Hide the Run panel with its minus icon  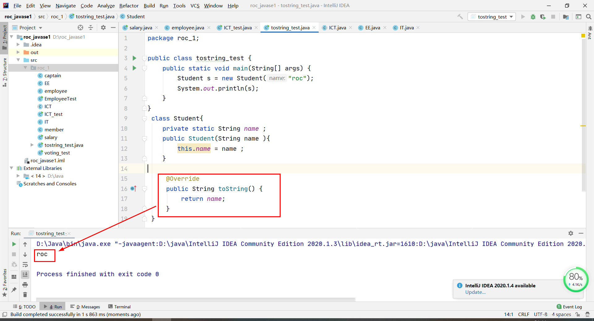pyautogui.click(x=581, y=233)
